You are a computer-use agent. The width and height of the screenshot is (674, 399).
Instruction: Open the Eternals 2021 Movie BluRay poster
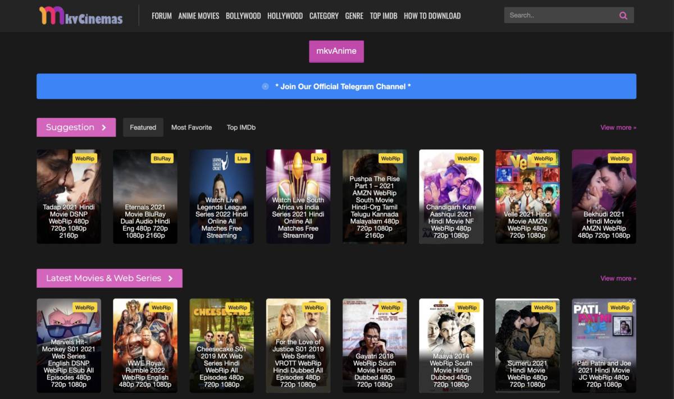pos(145,196)
